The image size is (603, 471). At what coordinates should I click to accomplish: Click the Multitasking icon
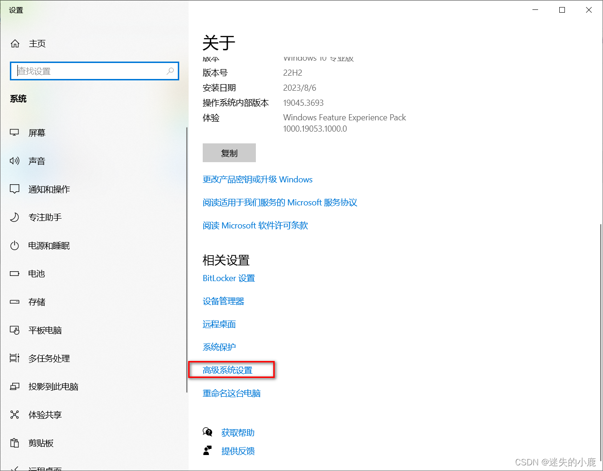[15, 359]
